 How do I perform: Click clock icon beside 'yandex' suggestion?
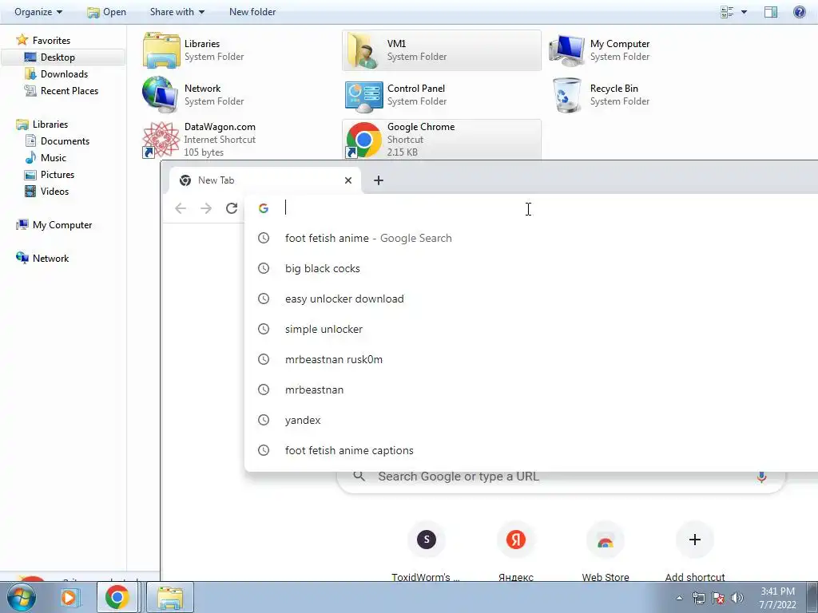(x=264, y=420)
